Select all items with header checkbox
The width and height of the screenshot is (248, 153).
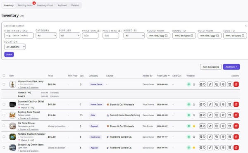pyautogui.click(x=4, y=76)
